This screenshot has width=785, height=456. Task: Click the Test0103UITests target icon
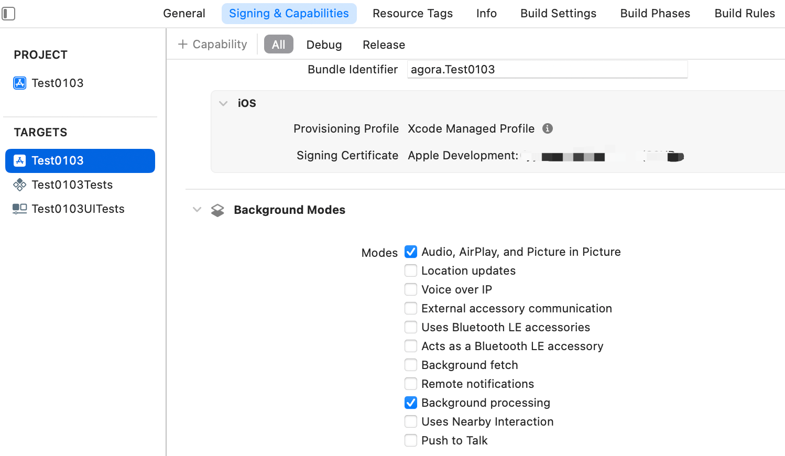click(x=20, y=209)
